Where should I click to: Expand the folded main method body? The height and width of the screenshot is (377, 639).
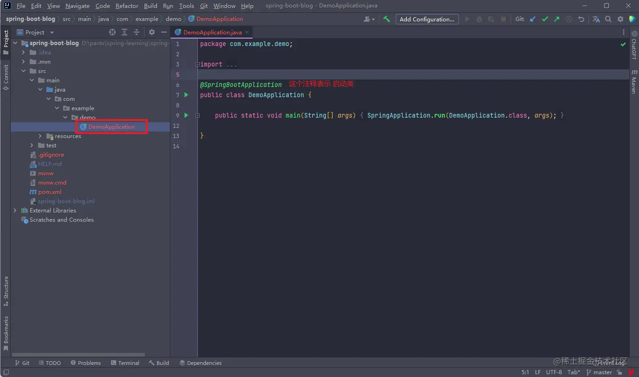coord(197,115)
